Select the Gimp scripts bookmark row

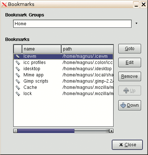coord(63,81)
